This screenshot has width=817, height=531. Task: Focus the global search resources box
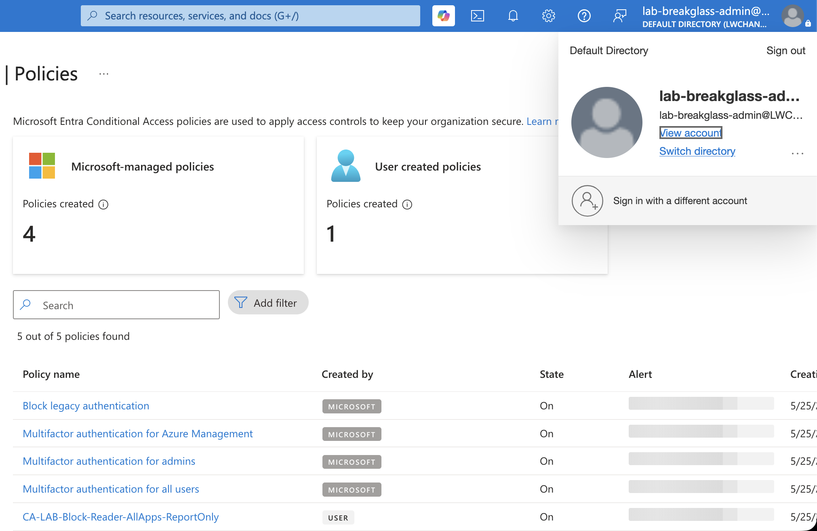point(251,16)
